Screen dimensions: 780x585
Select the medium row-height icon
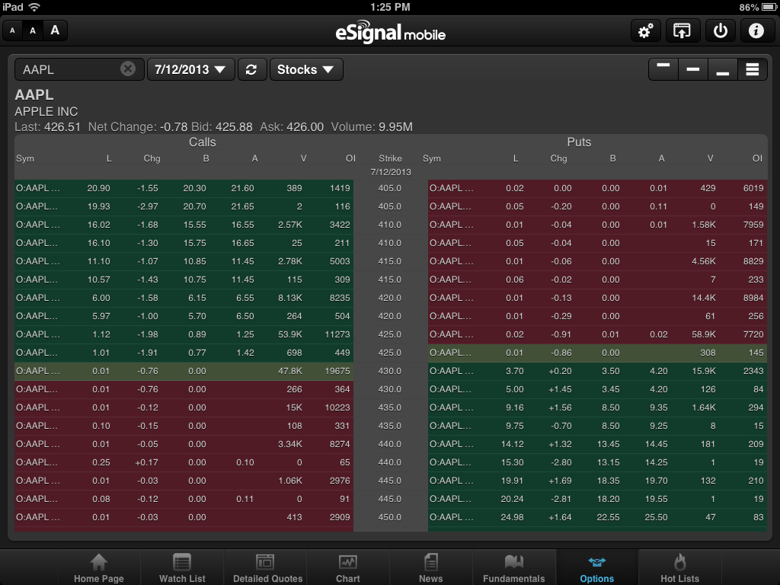(x=692, y=69)
